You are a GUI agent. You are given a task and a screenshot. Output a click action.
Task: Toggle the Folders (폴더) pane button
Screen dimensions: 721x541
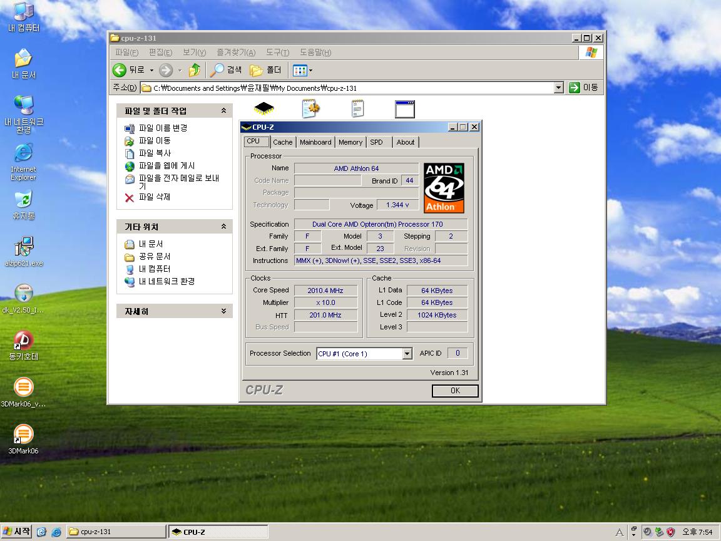265,70
